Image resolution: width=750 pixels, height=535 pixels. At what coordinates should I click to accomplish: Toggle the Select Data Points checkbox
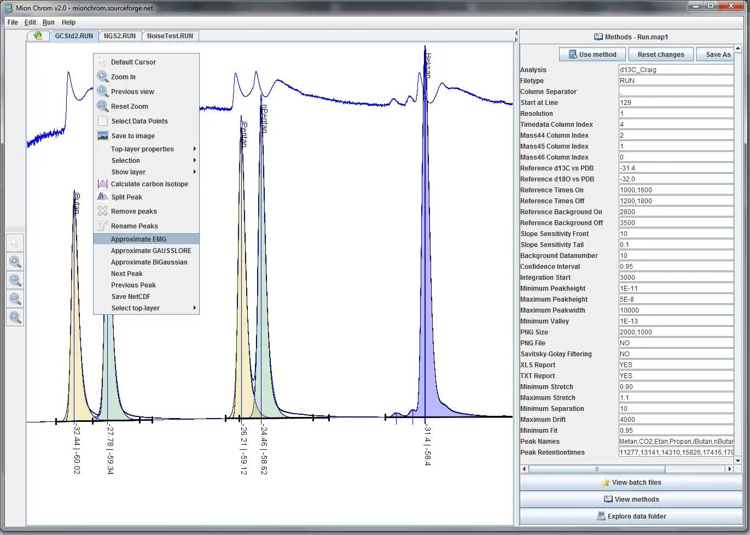[x=103, y=121]
